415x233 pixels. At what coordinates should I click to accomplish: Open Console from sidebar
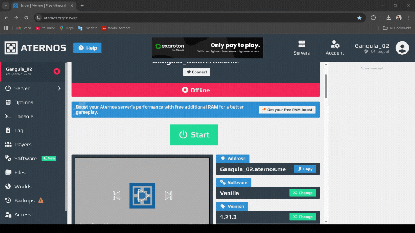(x=24, y=116)
